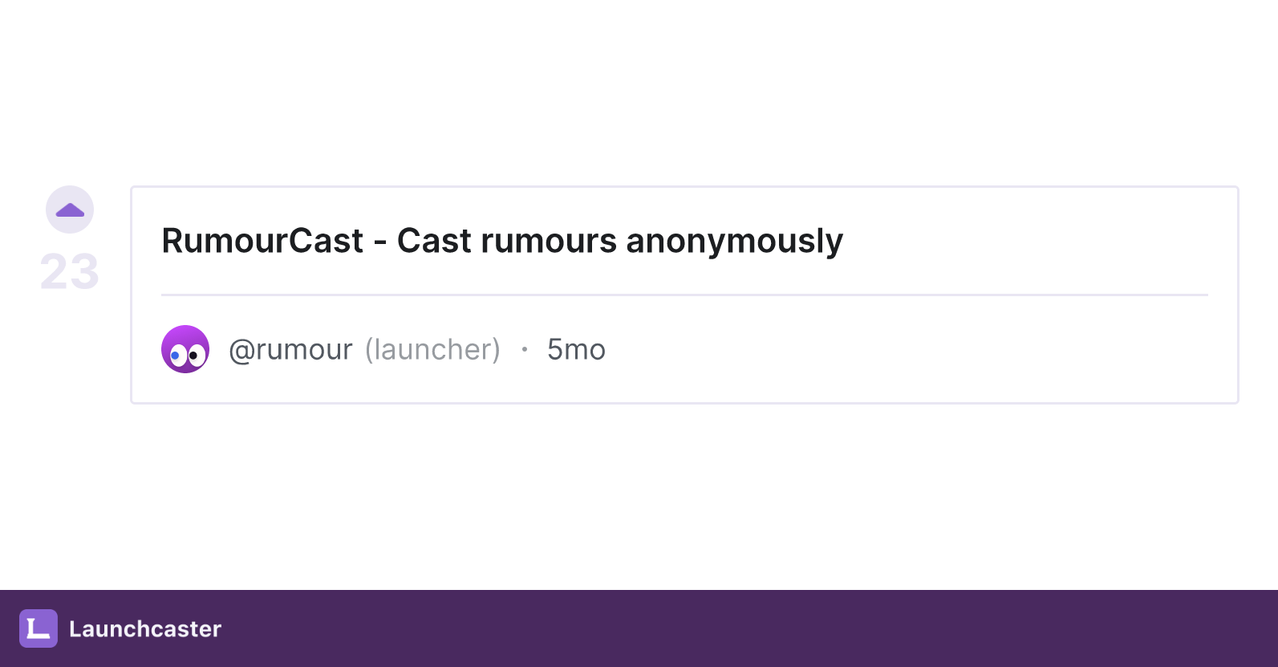
Task: Click the RumourCast launch card
Action: tap(684, 295)
